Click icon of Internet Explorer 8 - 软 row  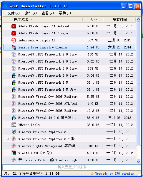(14, 139)
